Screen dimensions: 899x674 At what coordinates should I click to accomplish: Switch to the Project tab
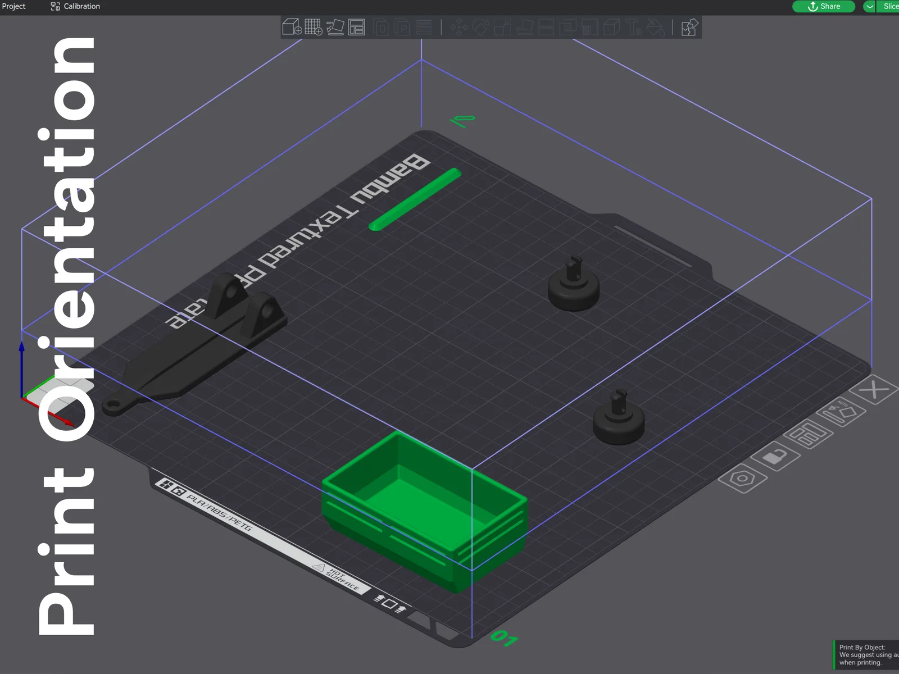click(x=13, y=6)
